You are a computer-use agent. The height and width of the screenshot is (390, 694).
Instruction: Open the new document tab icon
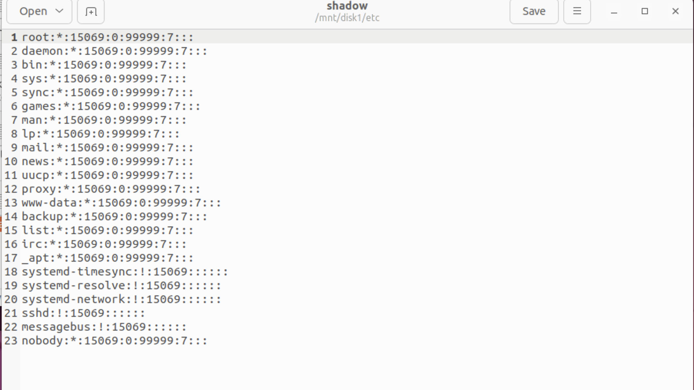click(x=91, y=11)
